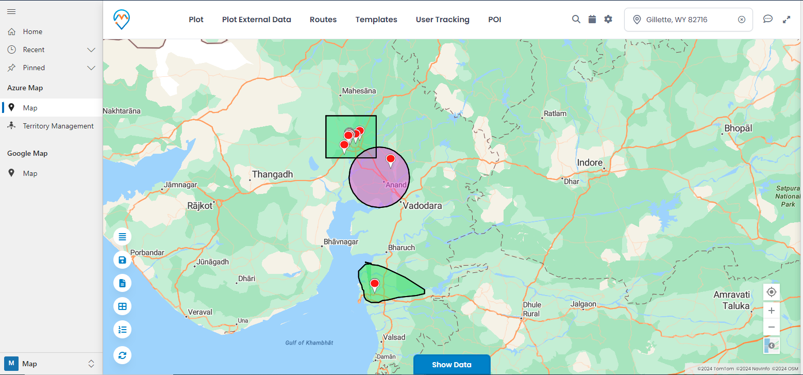Click the Mahesāna label on map
Screen dimensions: 803x375
point(359,91)
